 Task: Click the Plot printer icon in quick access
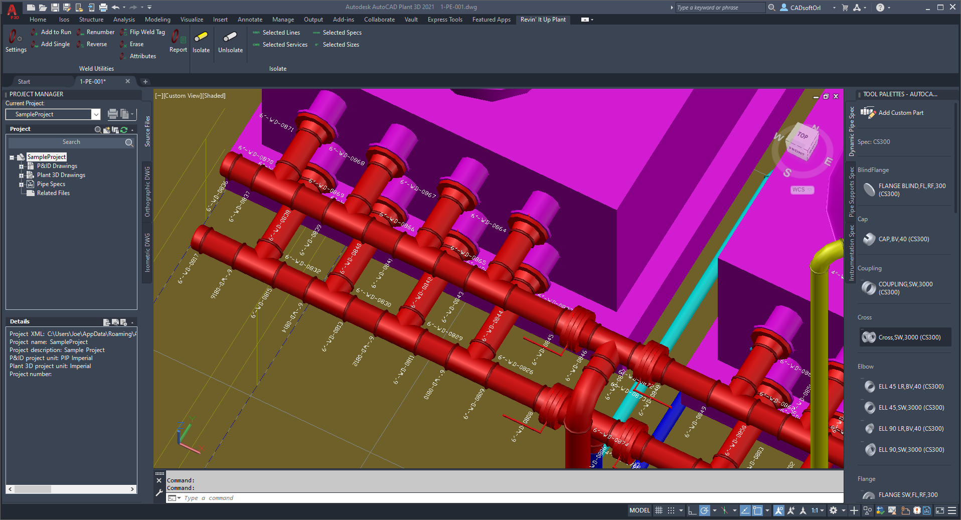(x=103, y=7)
